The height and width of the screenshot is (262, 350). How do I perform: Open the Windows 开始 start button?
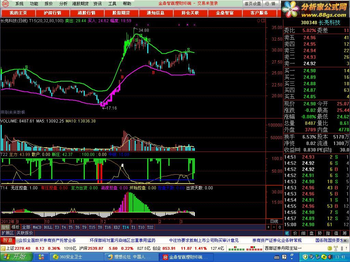click(x=16, y=257)
